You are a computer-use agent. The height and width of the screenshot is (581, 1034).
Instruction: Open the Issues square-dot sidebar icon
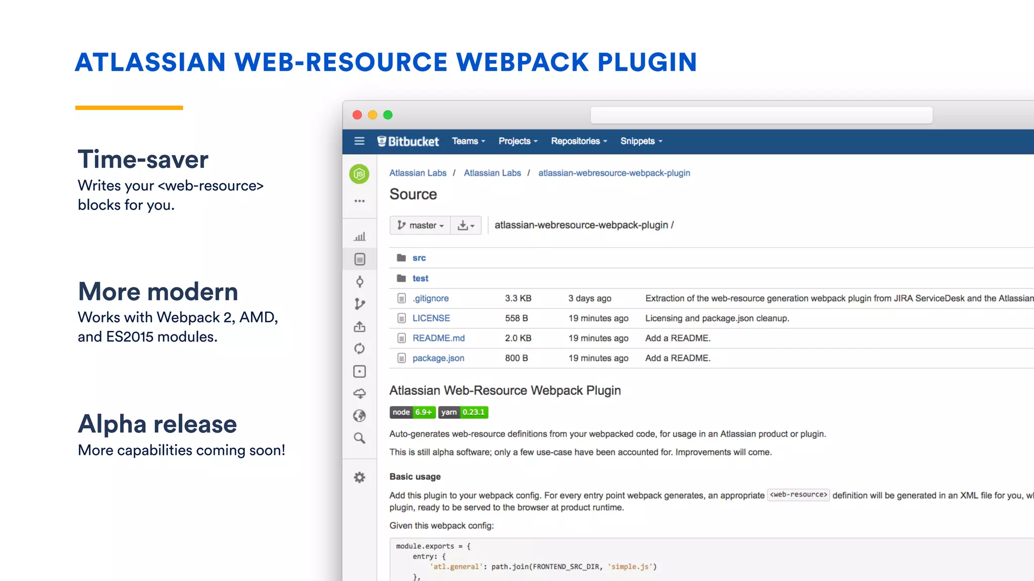click(359, 371)
